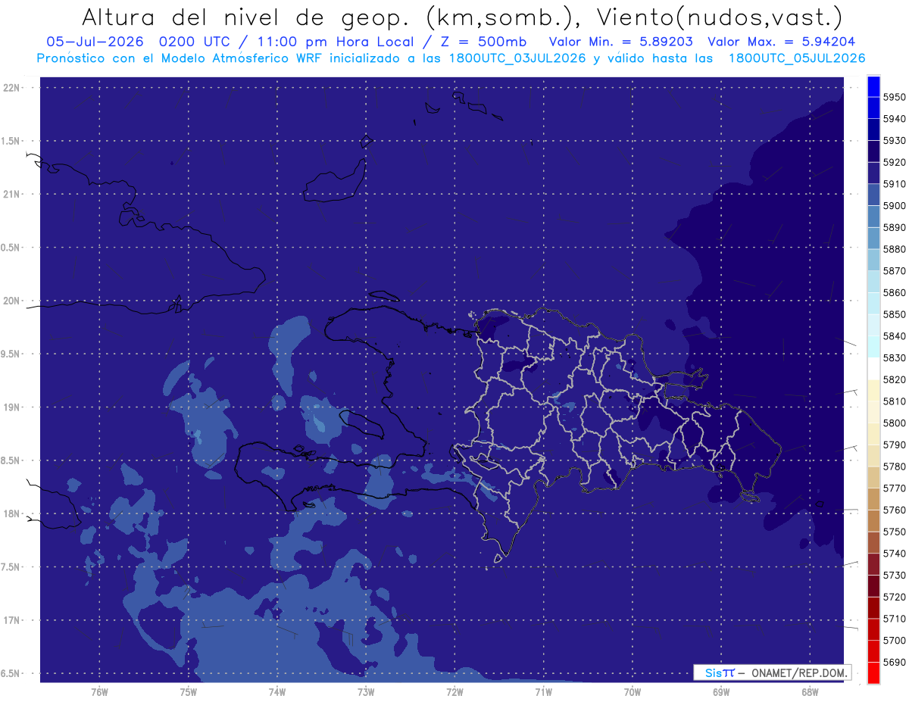Click the '5820' color bar value
Viewport: 909px width, 702px height.
coord(894,379)
